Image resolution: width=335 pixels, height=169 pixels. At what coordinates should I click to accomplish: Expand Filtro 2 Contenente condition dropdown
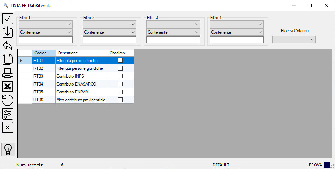110,32
